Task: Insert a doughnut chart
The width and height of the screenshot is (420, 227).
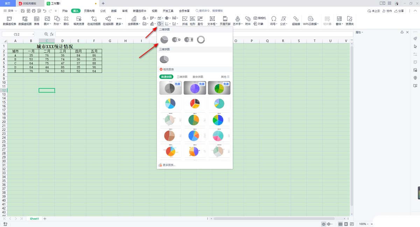Action: [x=201, y=39]
